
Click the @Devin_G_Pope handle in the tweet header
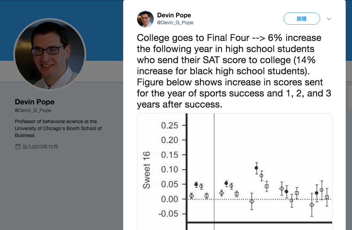click(x=175, y=22)
